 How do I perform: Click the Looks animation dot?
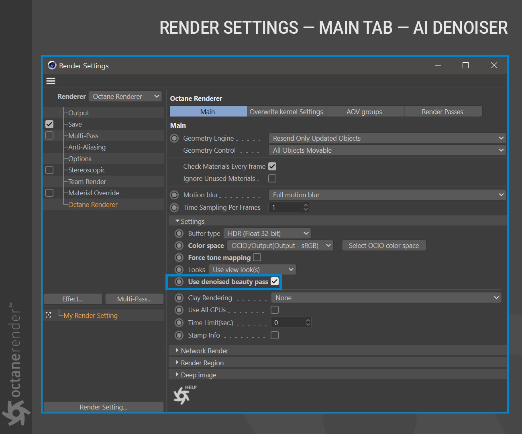click(x=179, y=270)
